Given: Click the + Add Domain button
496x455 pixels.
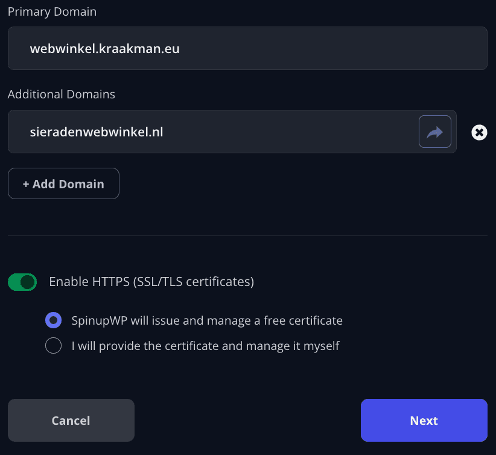Looking at the screenshot, I should point(63,183).
